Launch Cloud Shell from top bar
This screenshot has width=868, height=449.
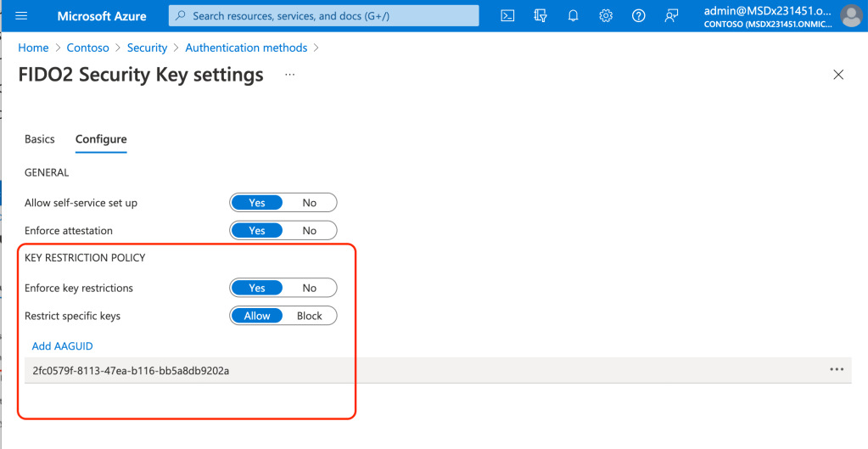[x=507, y=16]
